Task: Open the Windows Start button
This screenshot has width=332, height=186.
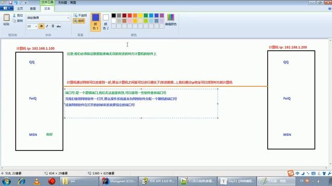Action: tap(6, 181)
